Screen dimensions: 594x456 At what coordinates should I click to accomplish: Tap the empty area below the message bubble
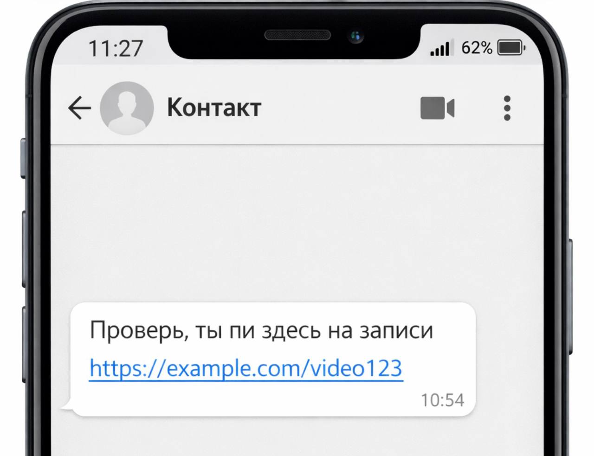[x=297, y=436]
